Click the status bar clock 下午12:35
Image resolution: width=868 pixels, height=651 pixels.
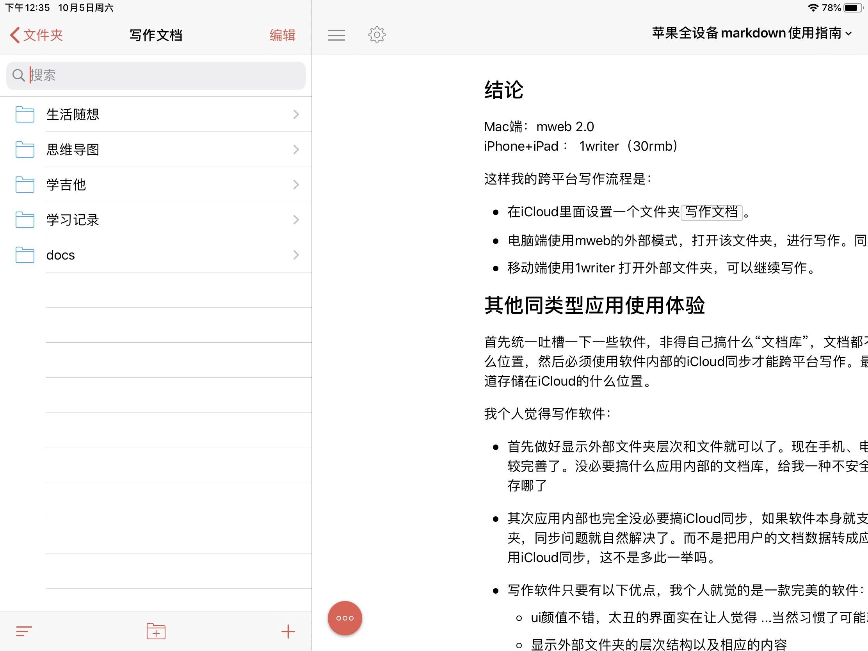(x=27, y=7)
